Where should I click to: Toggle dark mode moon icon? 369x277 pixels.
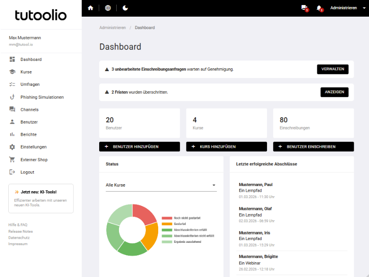125,8
